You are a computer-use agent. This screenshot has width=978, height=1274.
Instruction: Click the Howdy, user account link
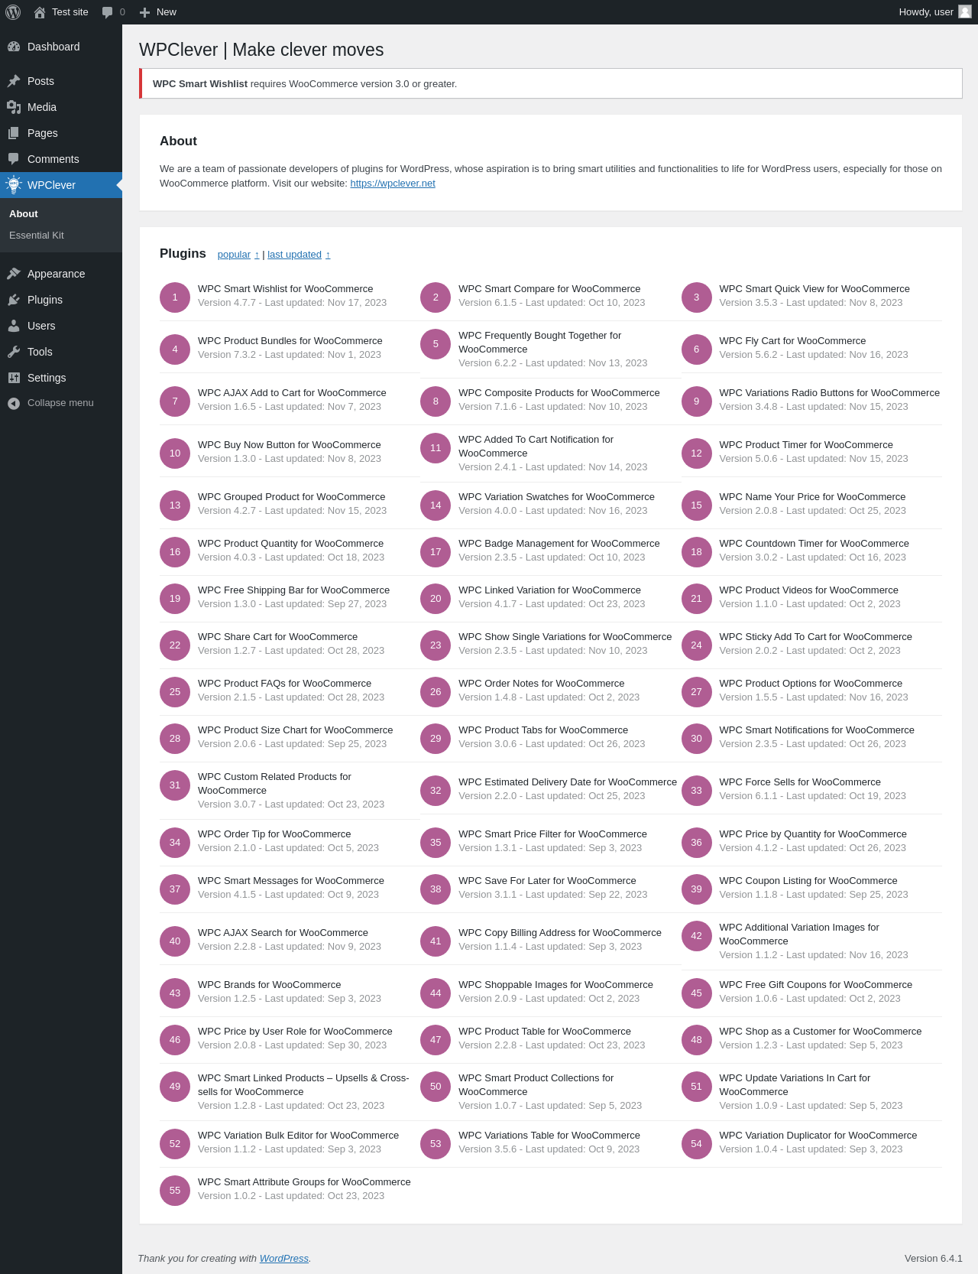(x=934, y=12)
